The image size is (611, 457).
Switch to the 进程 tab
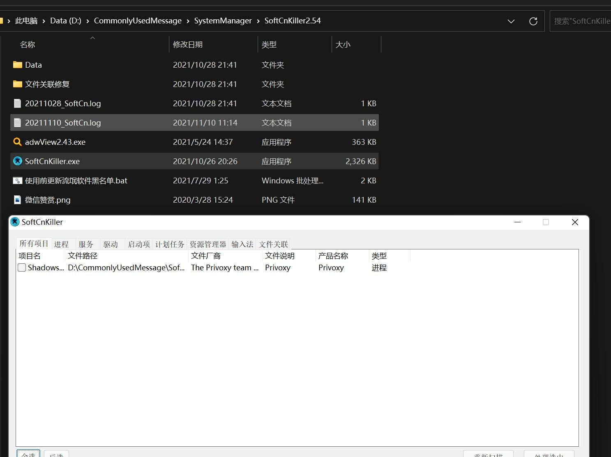click(x=61, y=244)
